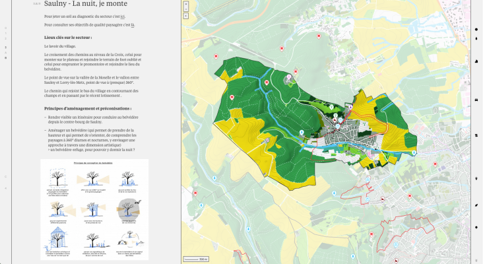
Task: Select the topmost circle icon in right sidebar
Action: [x=476, y=30]
